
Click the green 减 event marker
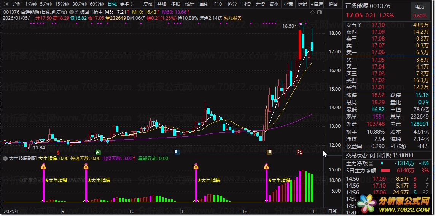pyautogui.click(x=98, y=152)
